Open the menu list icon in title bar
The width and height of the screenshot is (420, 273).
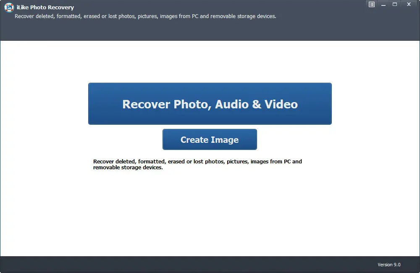tap(372, 4)
